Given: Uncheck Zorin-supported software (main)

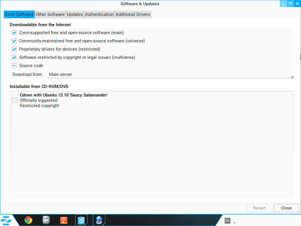Looking at the screenshot, I should [14, 33].
